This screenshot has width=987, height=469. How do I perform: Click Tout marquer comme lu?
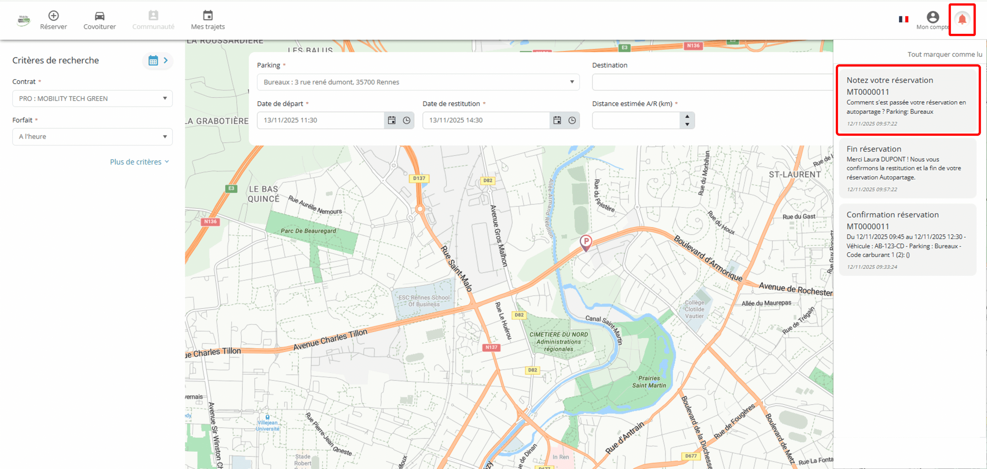[945, 54]
